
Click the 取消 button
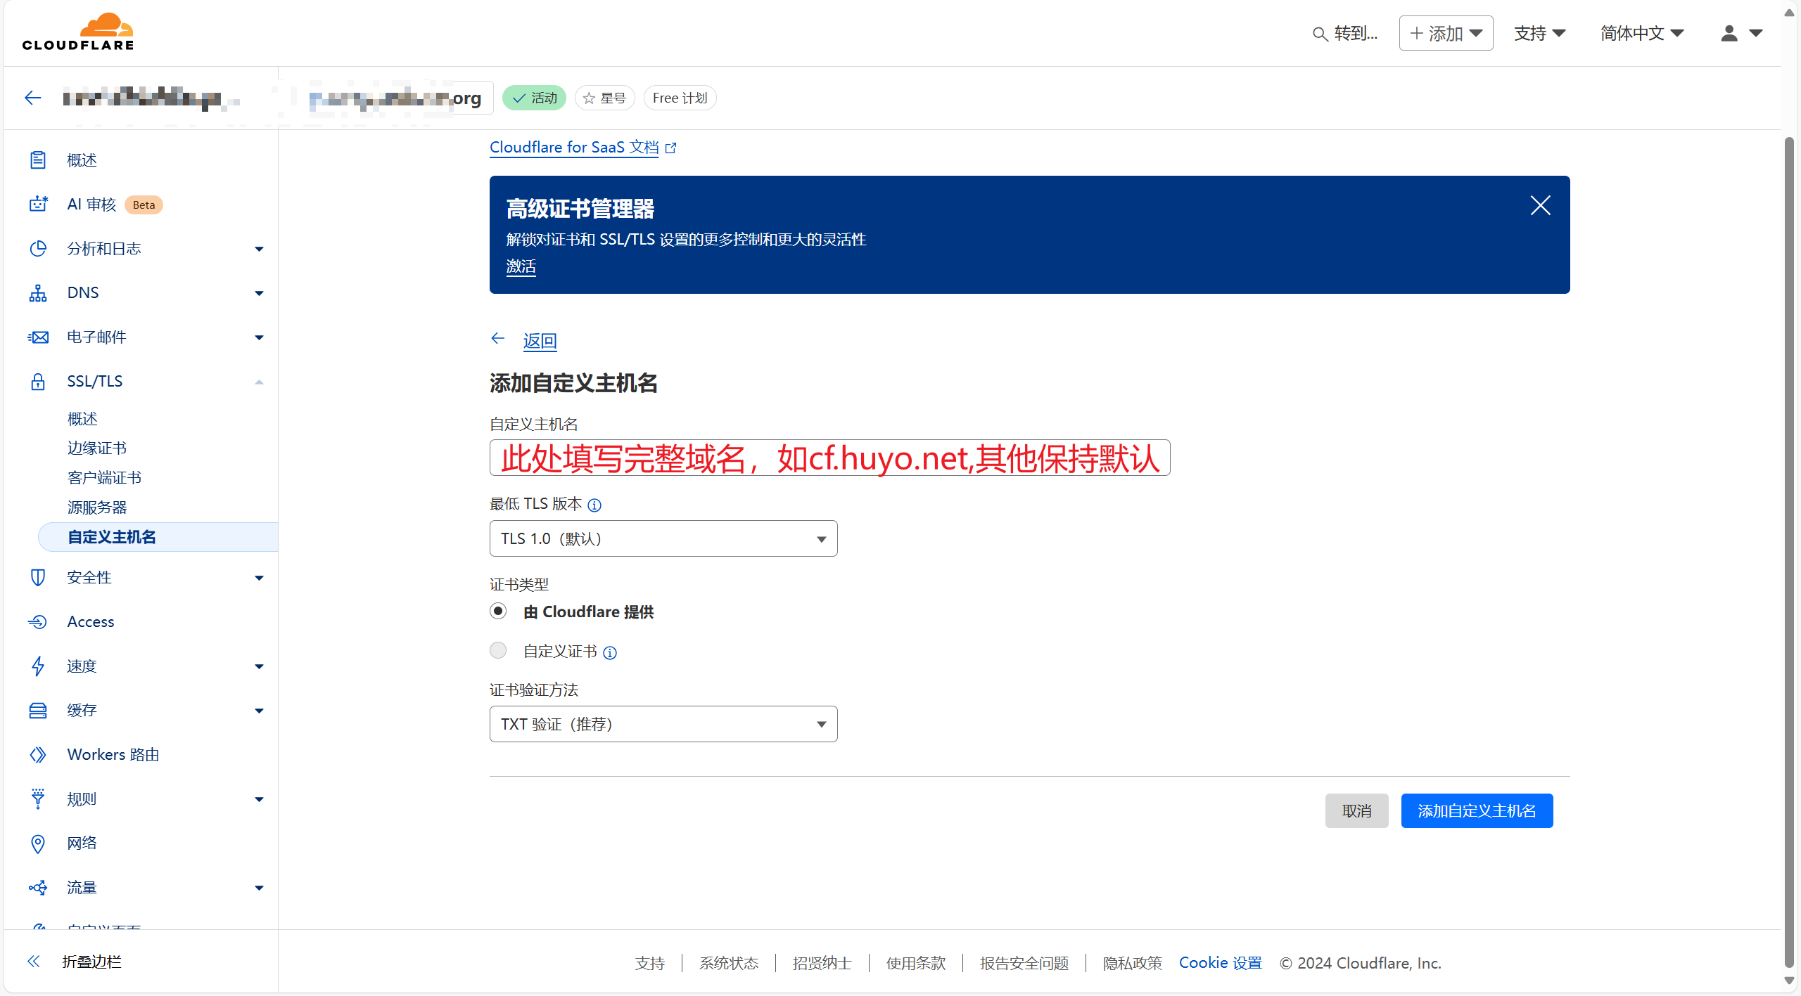click(x=1356, y=811)
